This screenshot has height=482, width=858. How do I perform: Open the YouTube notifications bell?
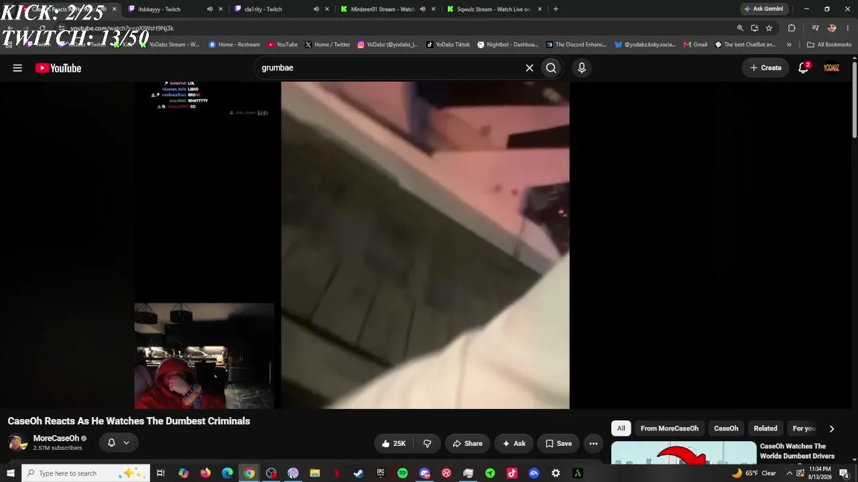pyautogui.click(x=804, y=68)
